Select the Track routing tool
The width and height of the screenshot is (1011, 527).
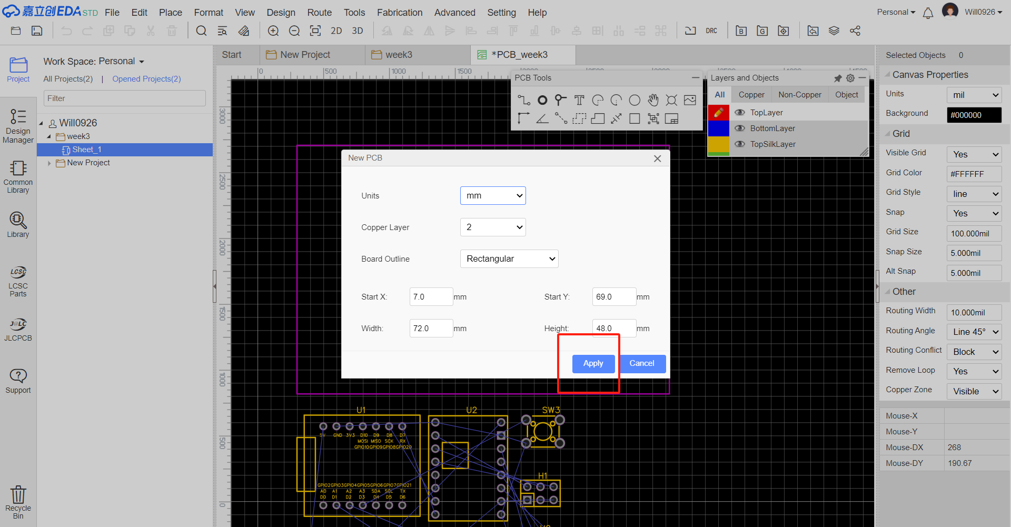pos(523,100)
